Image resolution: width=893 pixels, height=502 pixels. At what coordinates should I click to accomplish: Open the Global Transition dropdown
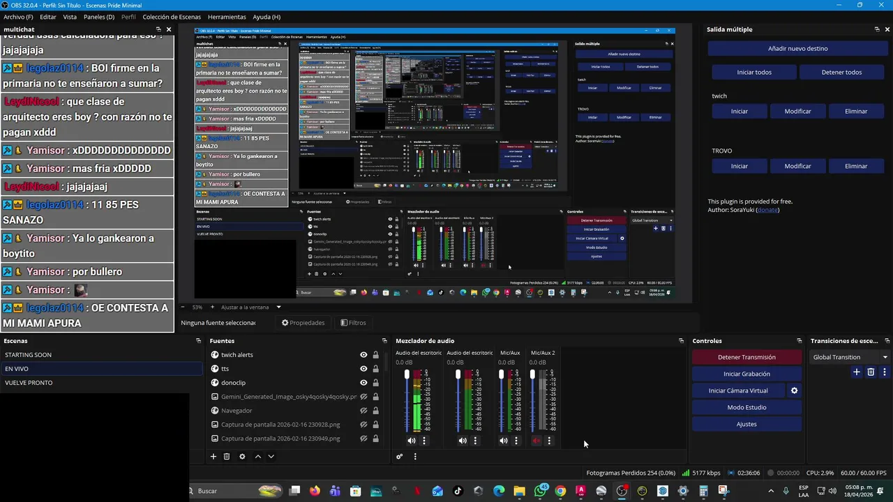pyautogui.click(x=850, y=357)
